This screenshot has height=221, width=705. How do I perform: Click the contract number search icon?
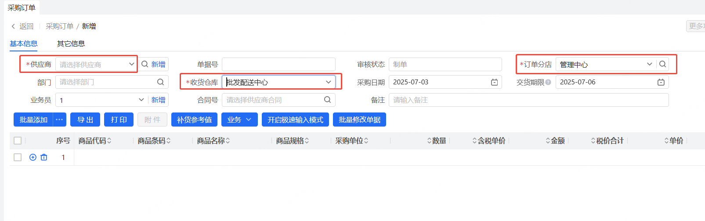click(327, 100)
